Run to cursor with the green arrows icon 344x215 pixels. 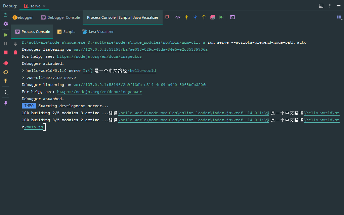pyautogui.click(x=221, y=17)
